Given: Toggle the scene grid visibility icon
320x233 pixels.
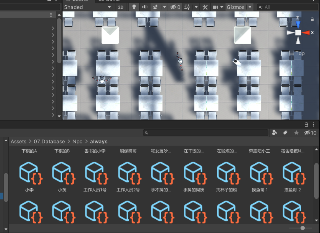Looking at the screenshot, I should point(187,7).
